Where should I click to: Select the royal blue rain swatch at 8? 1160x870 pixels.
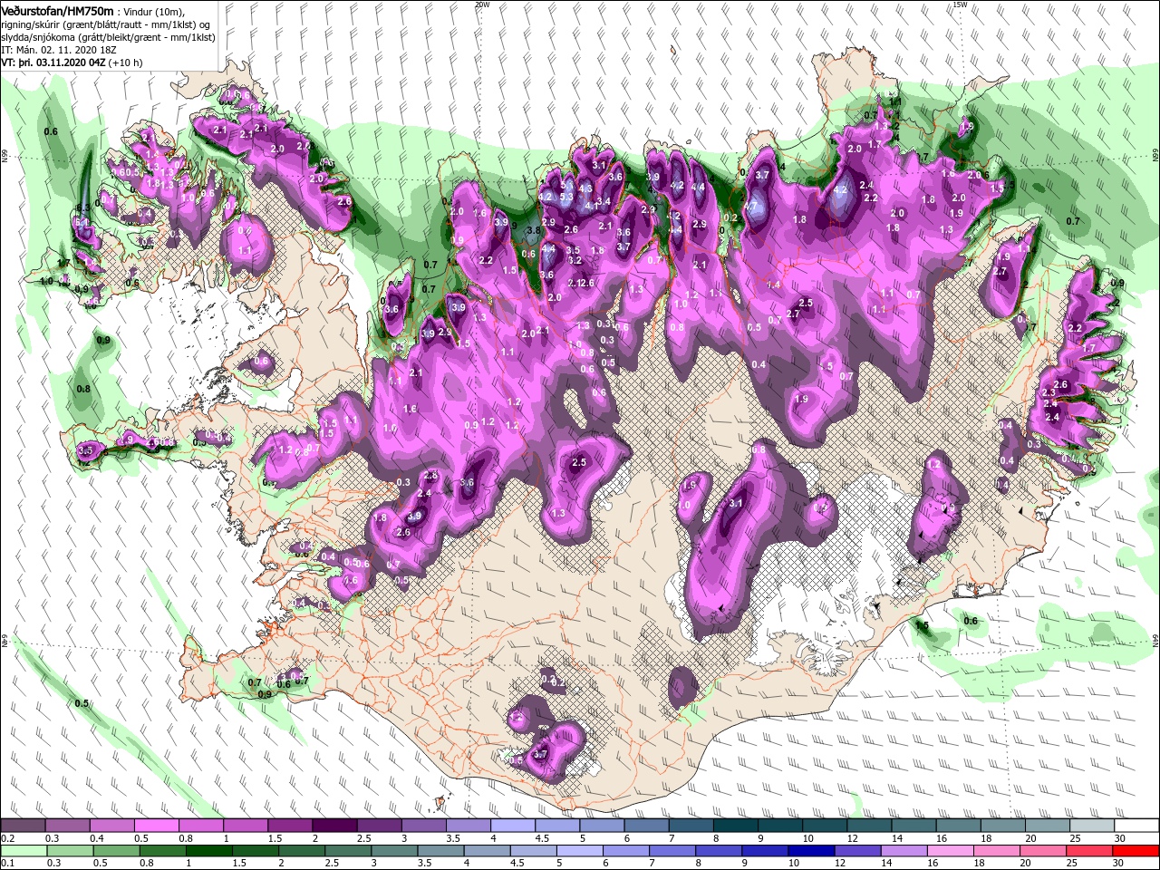pyautogui.click(x=720, y=852)
